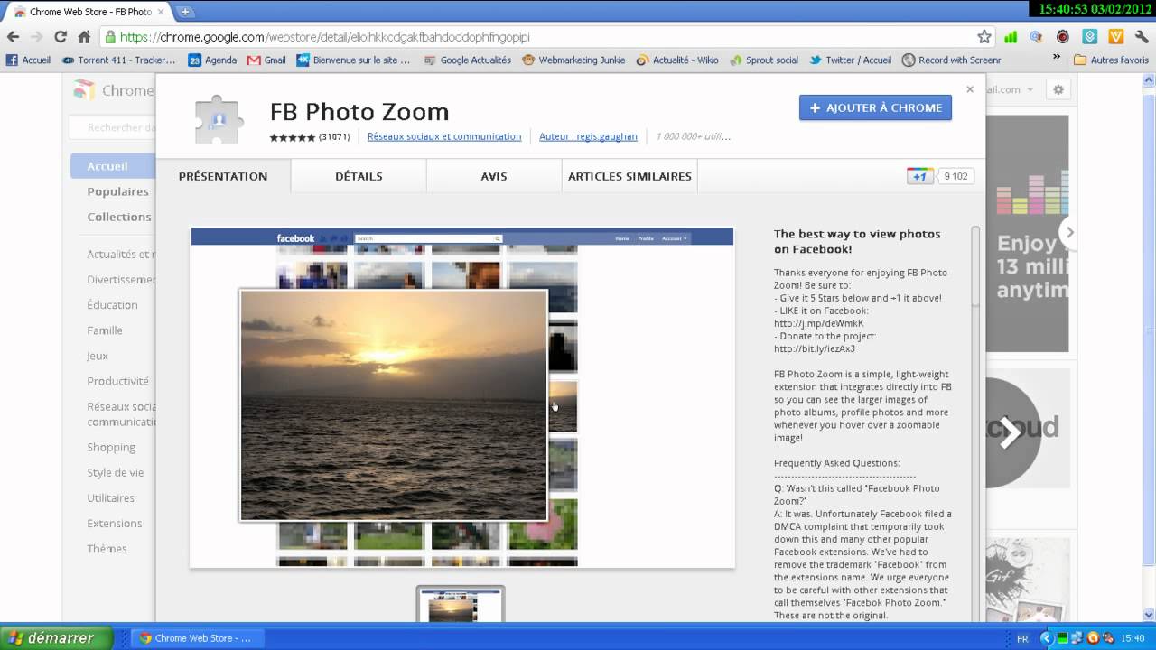Open the Jeux category
The width and height of the screenshot is (1156, 650).
pyautogui.click(x=98, y=356)
